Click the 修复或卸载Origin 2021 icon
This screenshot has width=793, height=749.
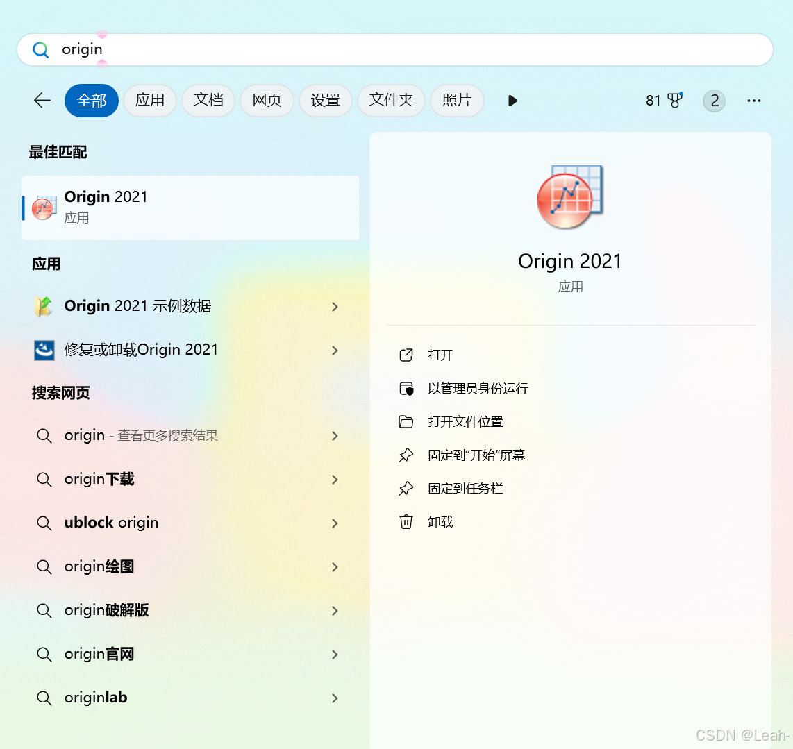pos(43,350)
